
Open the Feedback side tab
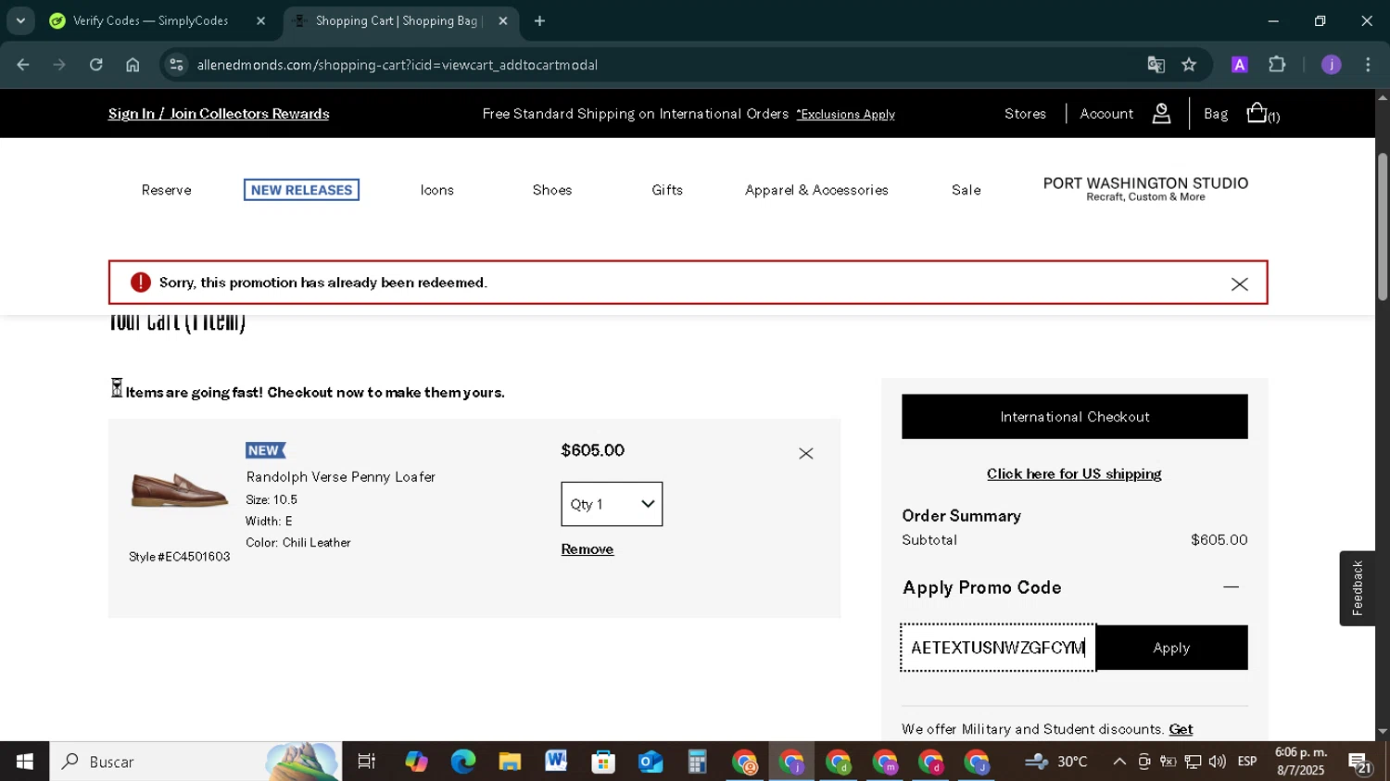coord(1357,588)
